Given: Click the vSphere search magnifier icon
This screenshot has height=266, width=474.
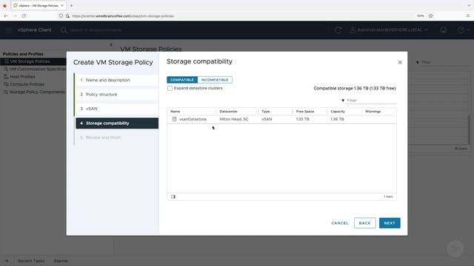Looking at the screenshot, I should tap(63, 30).
